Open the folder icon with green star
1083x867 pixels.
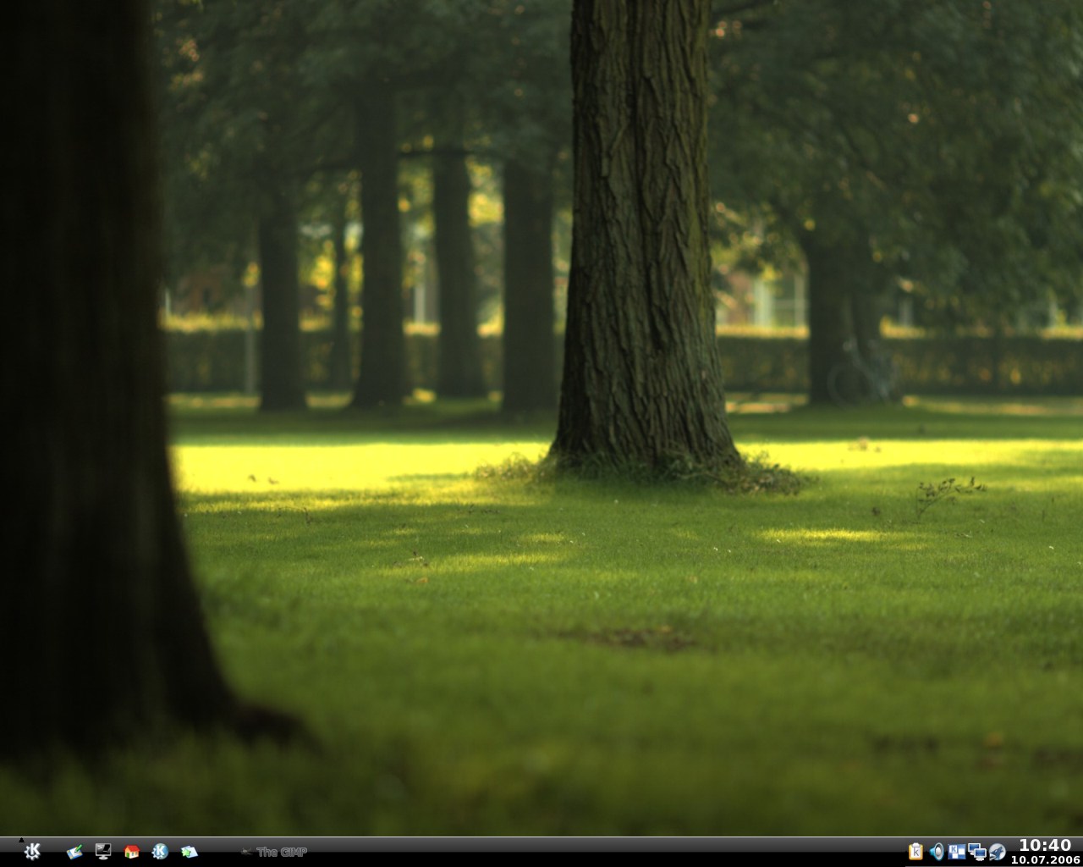[189, 852]
